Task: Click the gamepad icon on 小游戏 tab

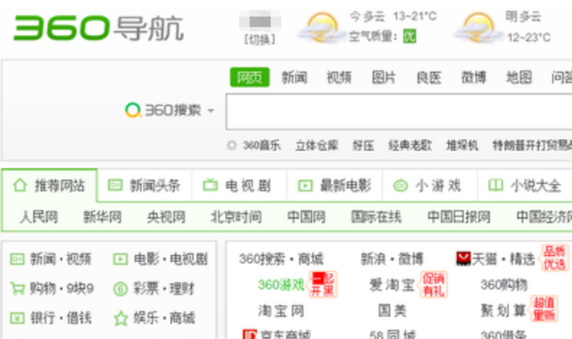Action: (x=400, y=186)
